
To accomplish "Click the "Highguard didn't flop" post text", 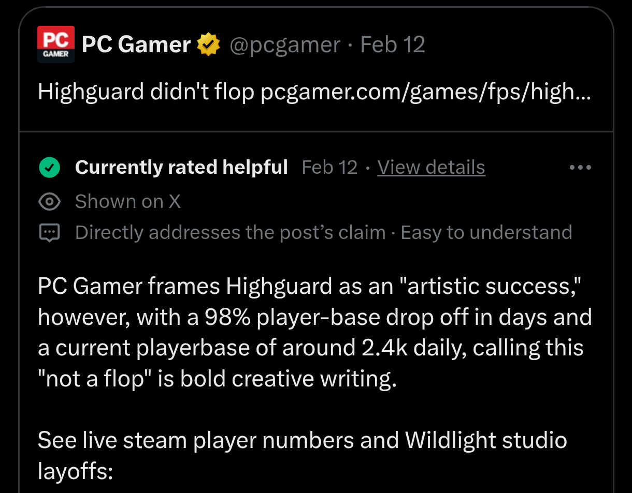I will pos(146,92).
